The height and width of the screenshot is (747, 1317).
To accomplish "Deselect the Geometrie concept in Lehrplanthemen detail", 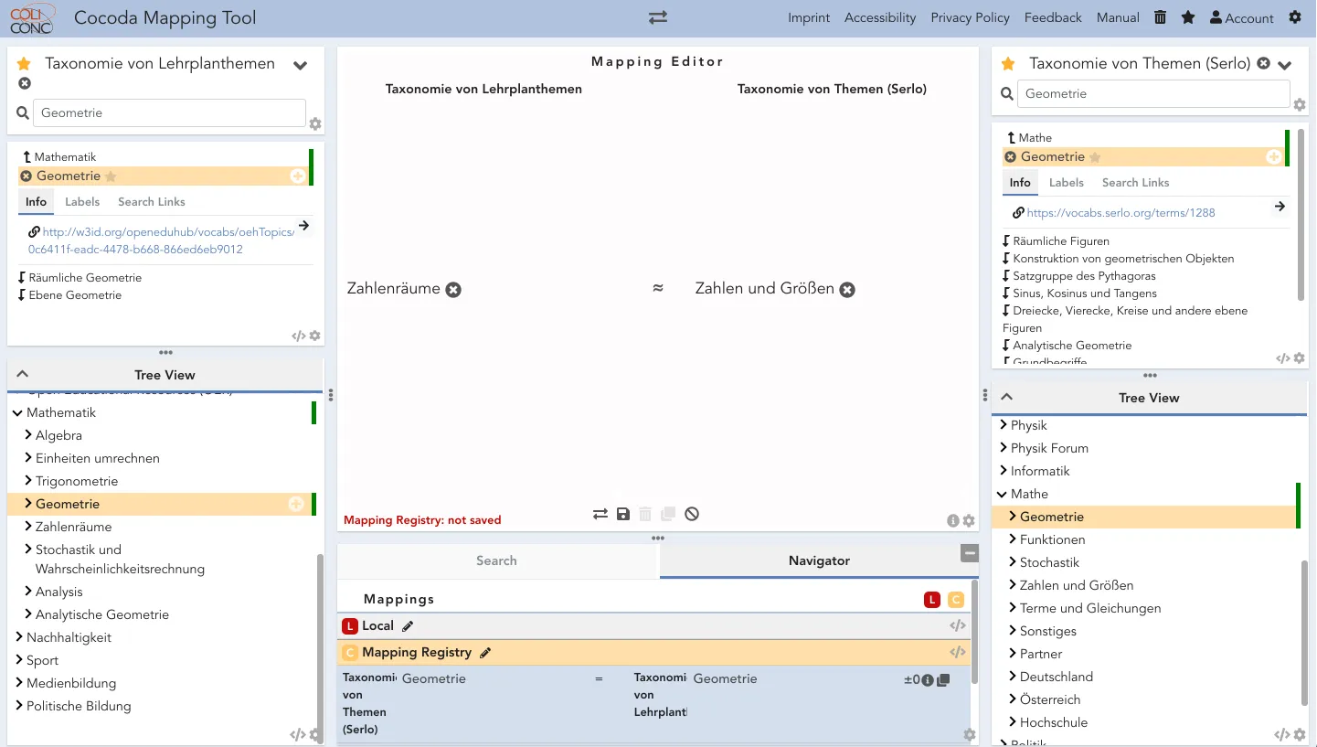I will tap(27, 176).
